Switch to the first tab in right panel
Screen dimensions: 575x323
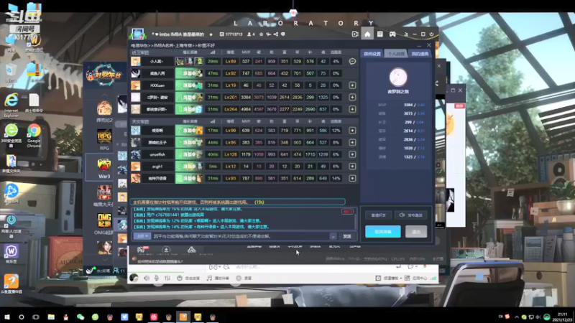pyautogui.click(x=372, y=54)
